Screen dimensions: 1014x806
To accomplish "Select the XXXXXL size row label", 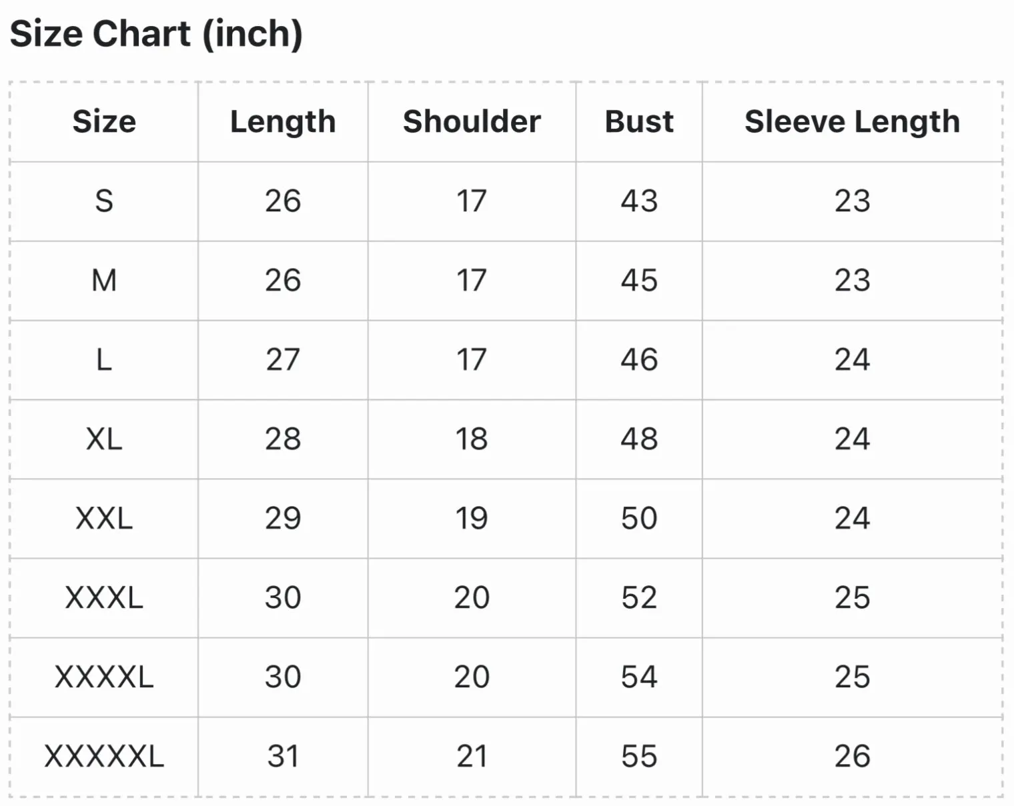I will (x=104, y=756).
